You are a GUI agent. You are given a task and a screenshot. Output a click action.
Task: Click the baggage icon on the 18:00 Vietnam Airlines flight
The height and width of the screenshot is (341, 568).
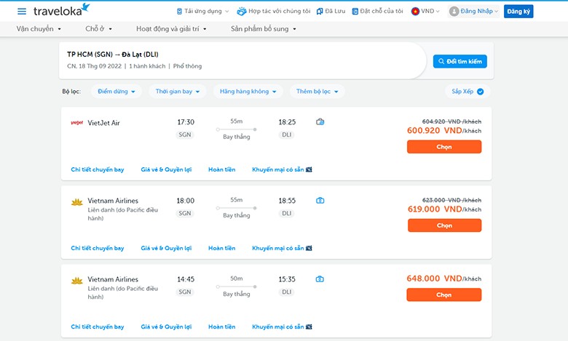[320, 201]
